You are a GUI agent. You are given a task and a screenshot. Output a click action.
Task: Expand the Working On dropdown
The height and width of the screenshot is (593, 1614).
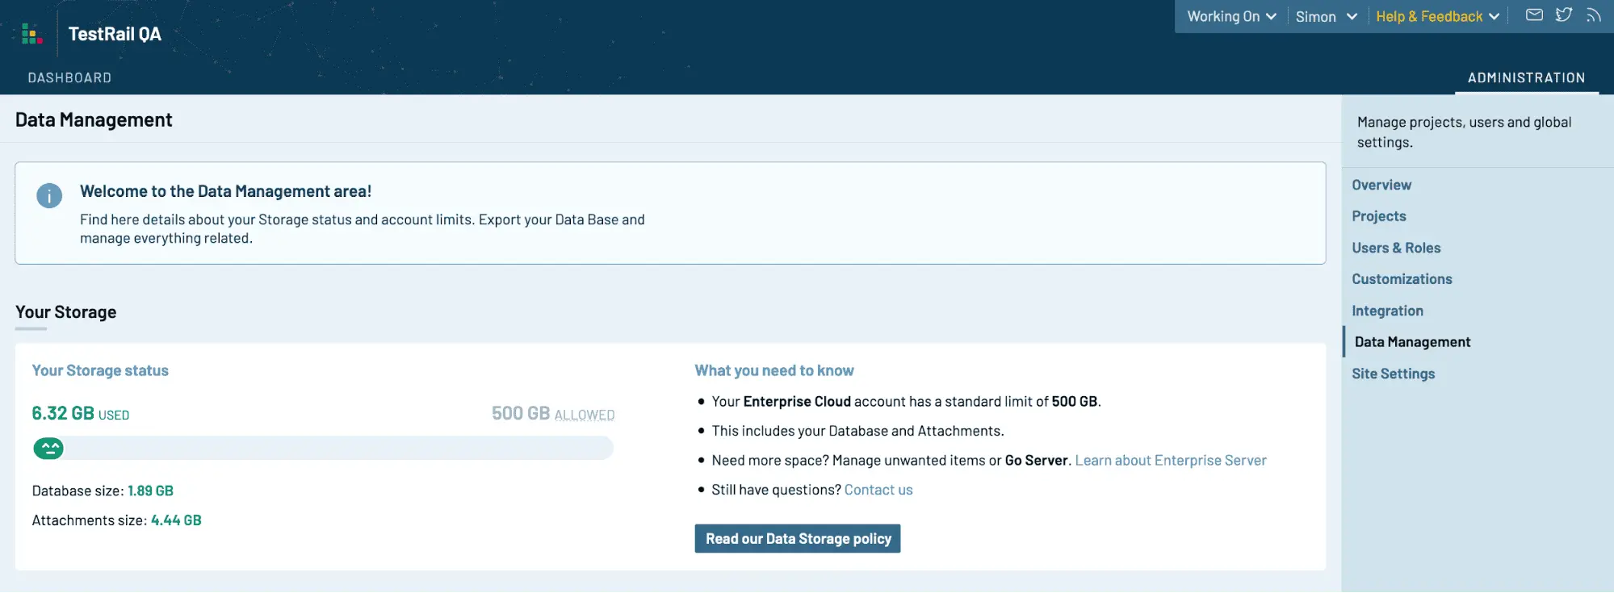click(1231, 16)
